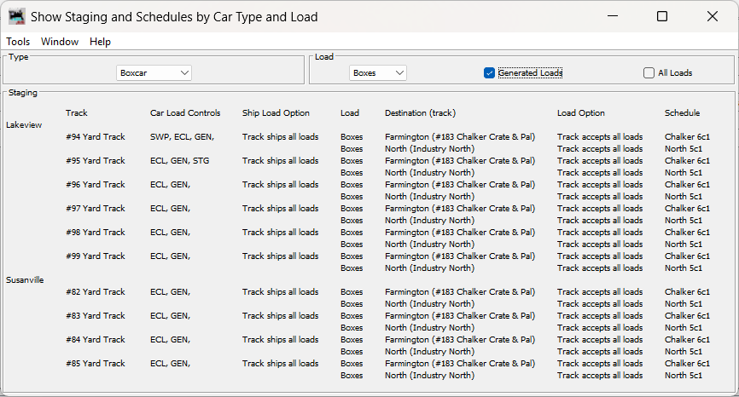Open the Tools menu
Image resolution: width=739 pixels, height=397 pixels.
[x=18, y=42]
